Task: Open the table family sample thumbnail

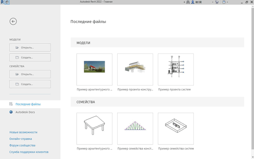Action: click(x=94, y=128)
